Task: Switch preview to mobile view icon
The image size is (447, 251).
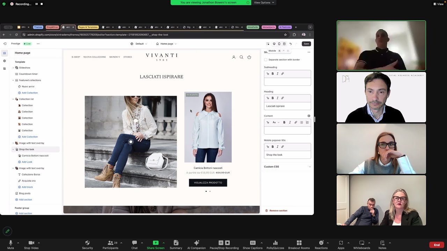Action: (279, 44)
